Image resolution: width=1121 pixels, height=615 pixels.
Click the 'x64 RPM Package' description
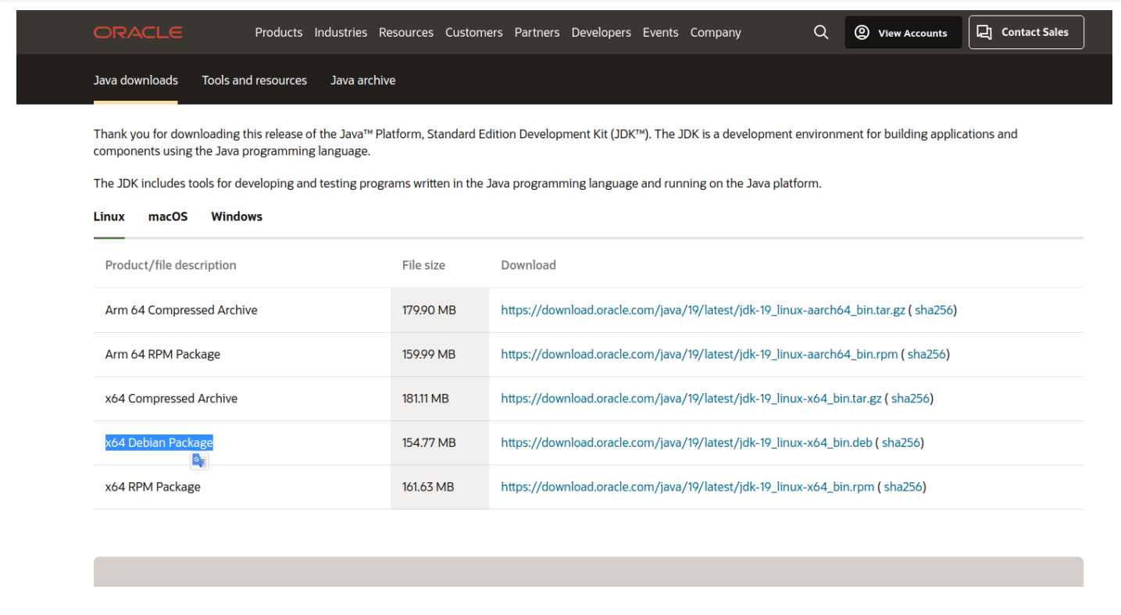tap(153, 487)
